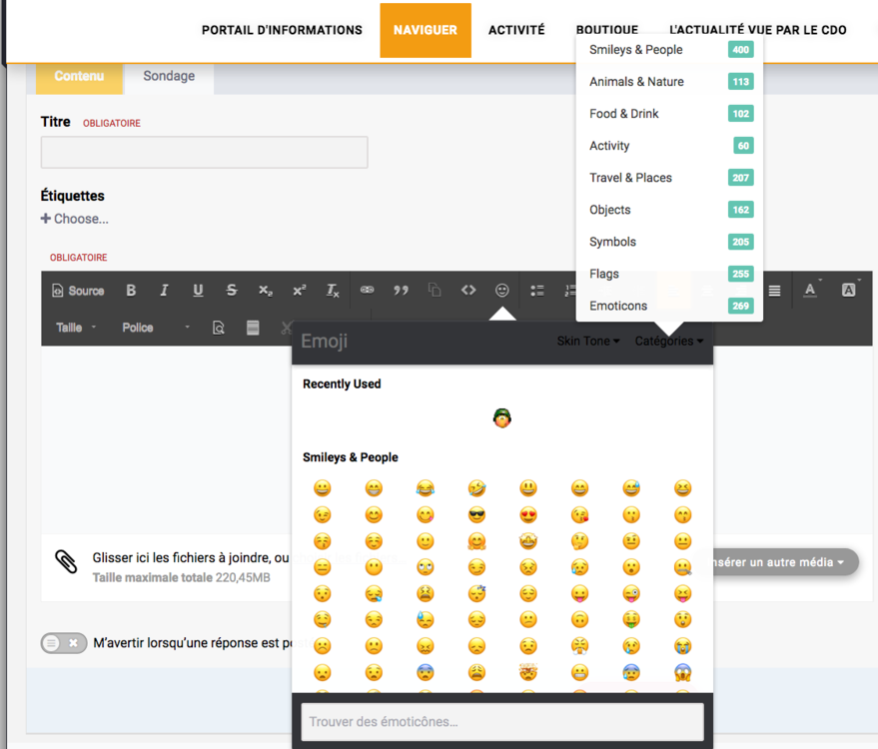Justify text alignment icon
878x749 pixels.
click(x=774, y=291)
